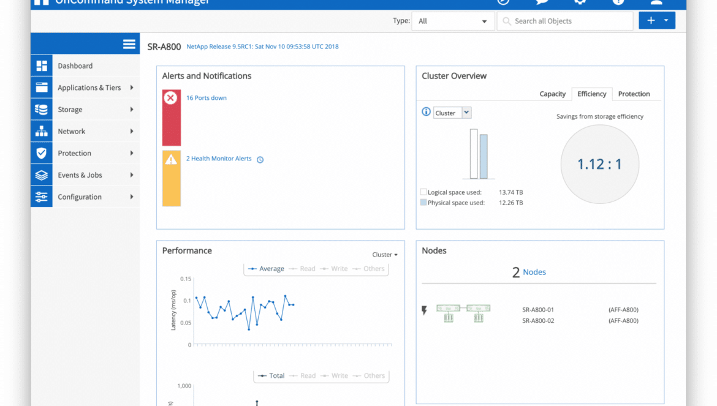Expand the Events & Jobs submenu arrow
Image resolution: width=717 pixels, height=406 pixels.
click(132, 175)
